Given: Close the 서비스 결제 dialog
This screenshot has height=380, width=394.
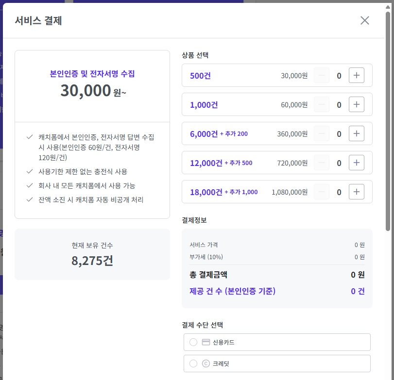Looking at the screenshot, I should 365,20.
